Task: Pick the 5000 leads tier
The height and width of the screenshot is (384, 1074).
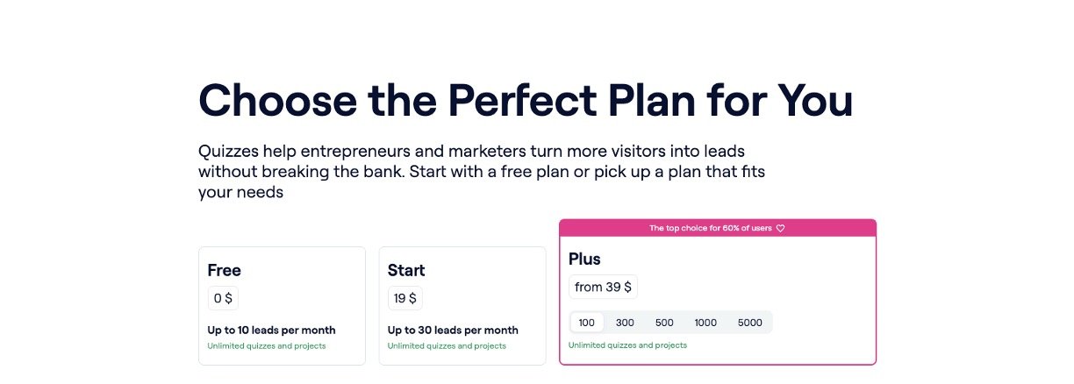Action: pyautogui.click(x=750, y=323)
